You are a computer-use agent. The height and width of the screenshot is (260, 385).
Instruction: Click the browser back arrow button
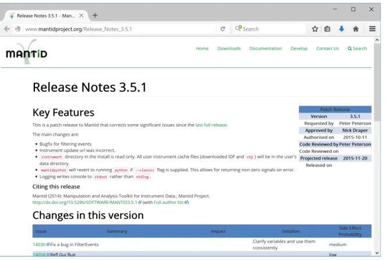tap(7, 29)
